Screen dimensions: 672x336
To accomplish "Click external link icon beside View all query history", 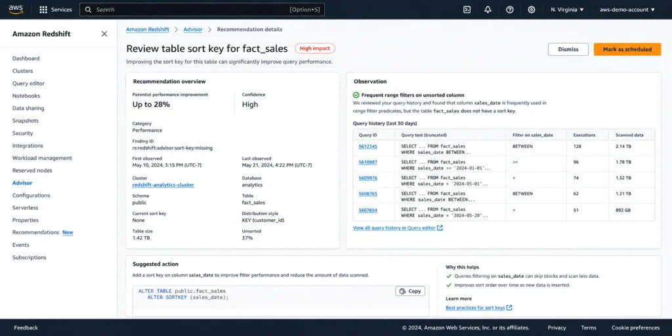I will pos(440,228).
